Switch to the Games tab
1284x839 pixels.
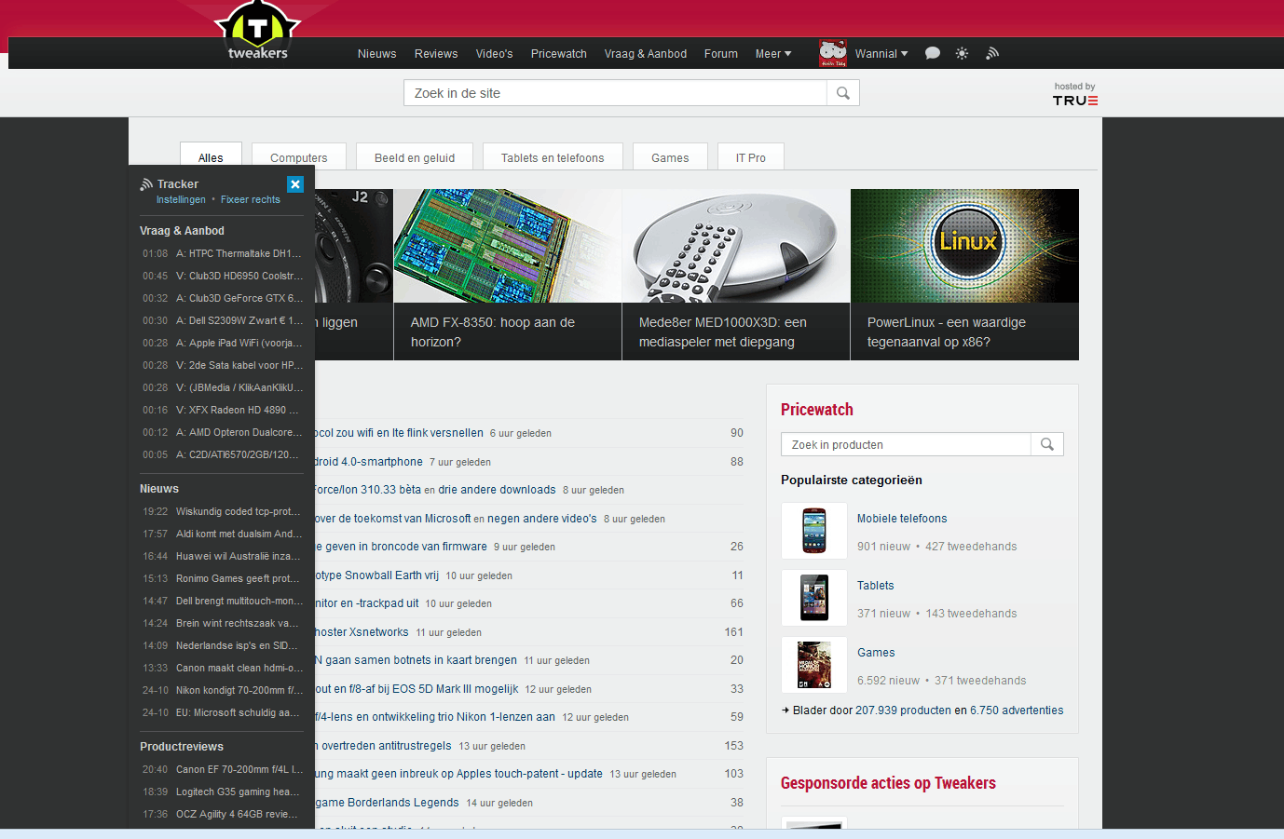670,156
